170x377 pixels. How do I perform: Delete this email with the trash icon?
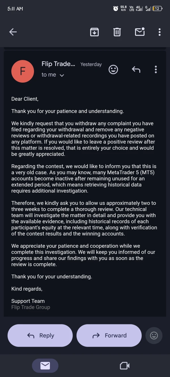point(117,32)
